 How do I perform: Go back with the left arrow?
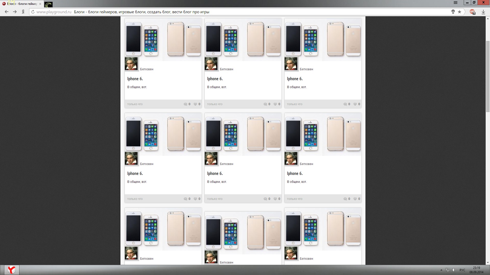point(7,12)
